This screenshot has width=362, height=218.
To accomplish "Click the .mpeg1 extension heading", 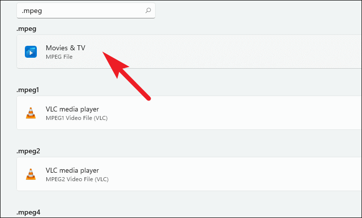I will pyautogui.click(x=28, y=90).
